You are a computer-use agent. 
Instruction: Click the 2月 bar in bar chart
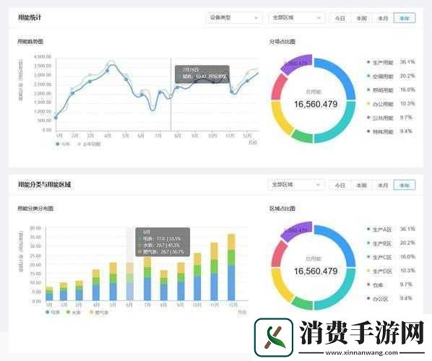(x=64, y=292)
